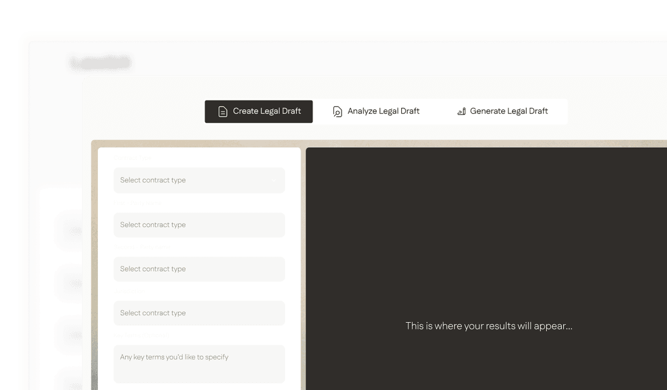Click the app logo in the top-left corner
The image size is (667, 390).
(x=100, y=62)
